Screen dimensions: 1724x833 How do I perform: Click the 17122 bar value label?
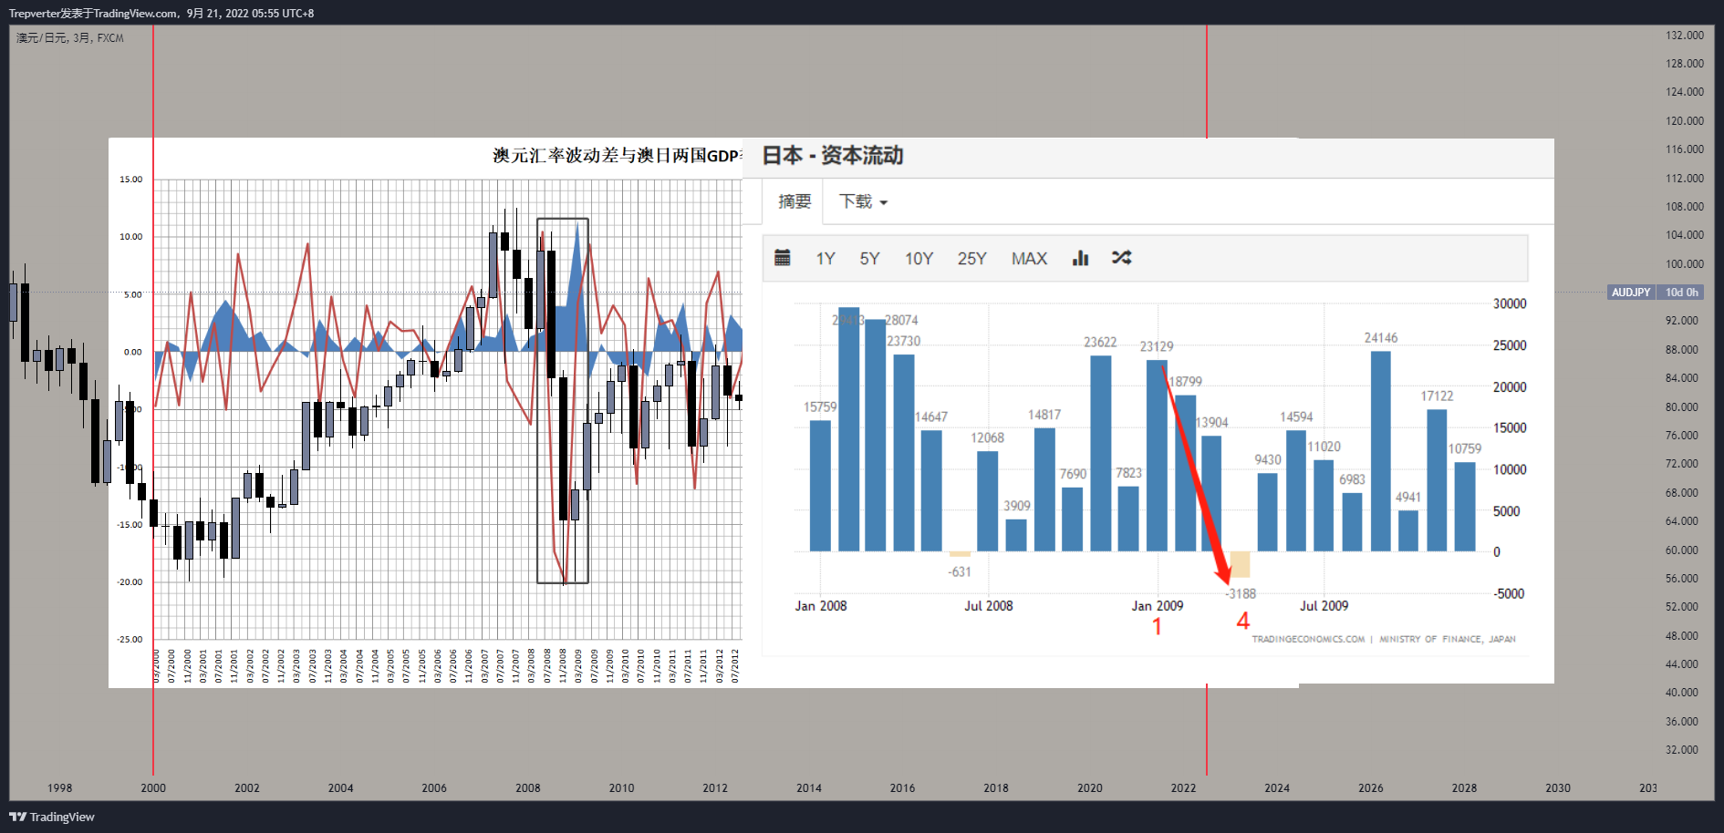coord(1437,396)
